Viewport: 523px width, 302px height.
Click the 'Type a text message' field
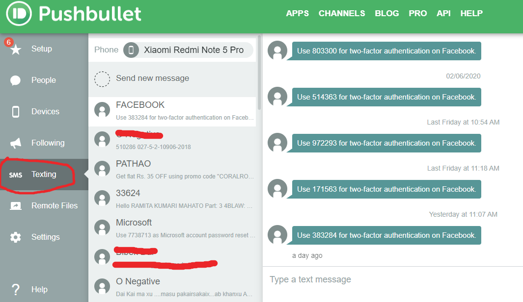393,279
